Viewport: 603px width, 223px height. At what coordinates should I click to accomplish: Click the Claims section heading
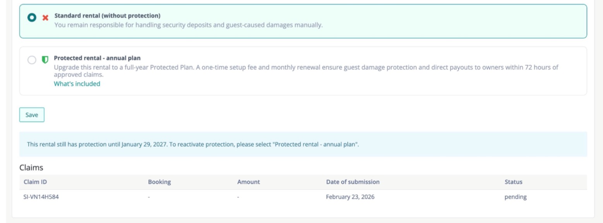(x=31, y=168)
